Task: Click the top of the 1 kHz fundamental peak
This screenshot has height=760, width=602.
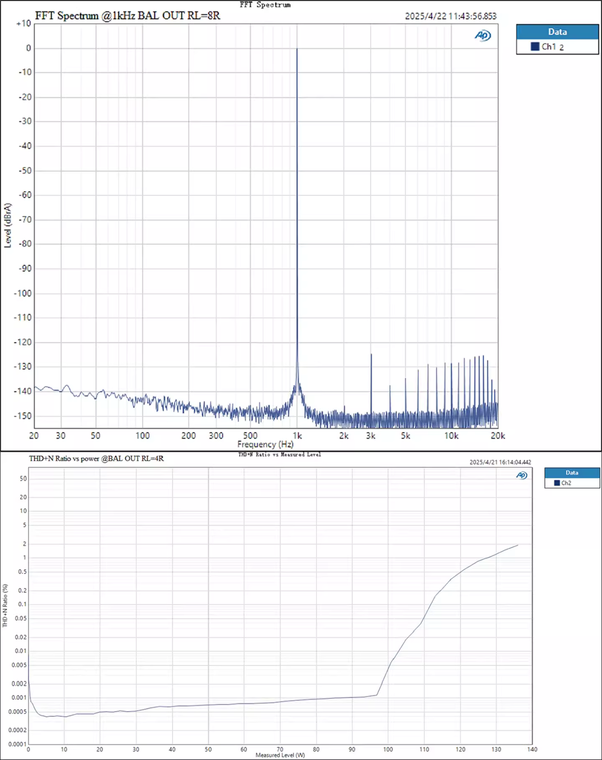Action: coord(297,49)
